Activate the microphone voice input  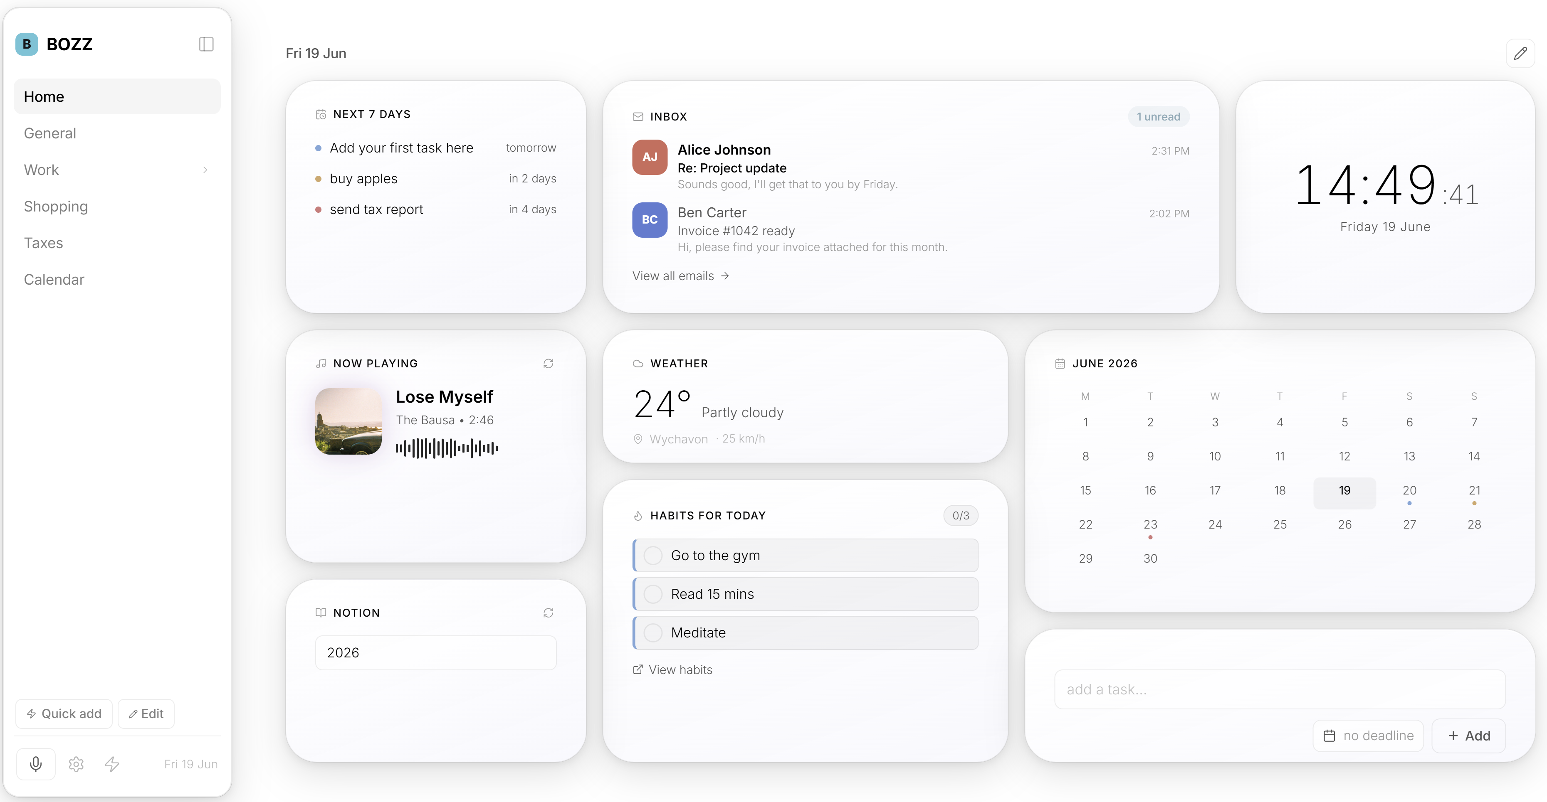(x=36, y=764)
